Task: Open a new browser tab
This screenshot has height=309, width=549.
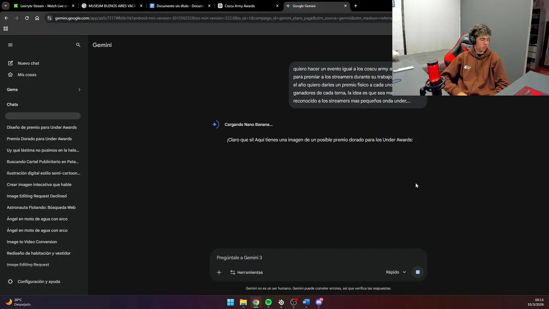Action: pos(356,6)
